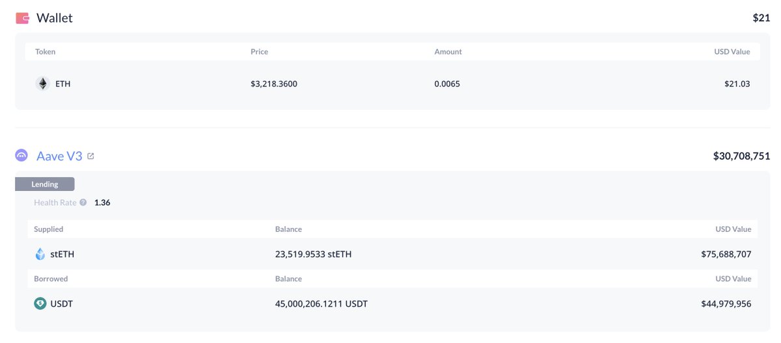Click the Supplied section header
Image resolution: width=781 pixels, height=343 pixels.
pyautogui.click(x=49, y=229)
